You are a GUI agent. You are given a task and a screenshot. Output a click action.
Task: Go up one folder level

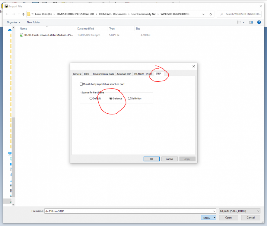[23, 14]
